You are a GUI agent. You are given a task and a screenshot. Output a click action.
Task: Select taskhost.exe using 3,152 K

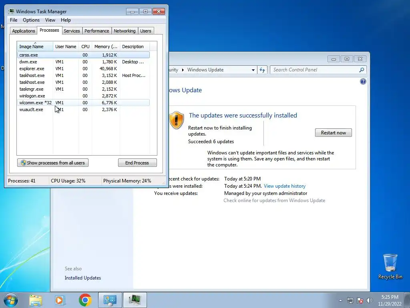pyautogui.click(x=83, y=75)
